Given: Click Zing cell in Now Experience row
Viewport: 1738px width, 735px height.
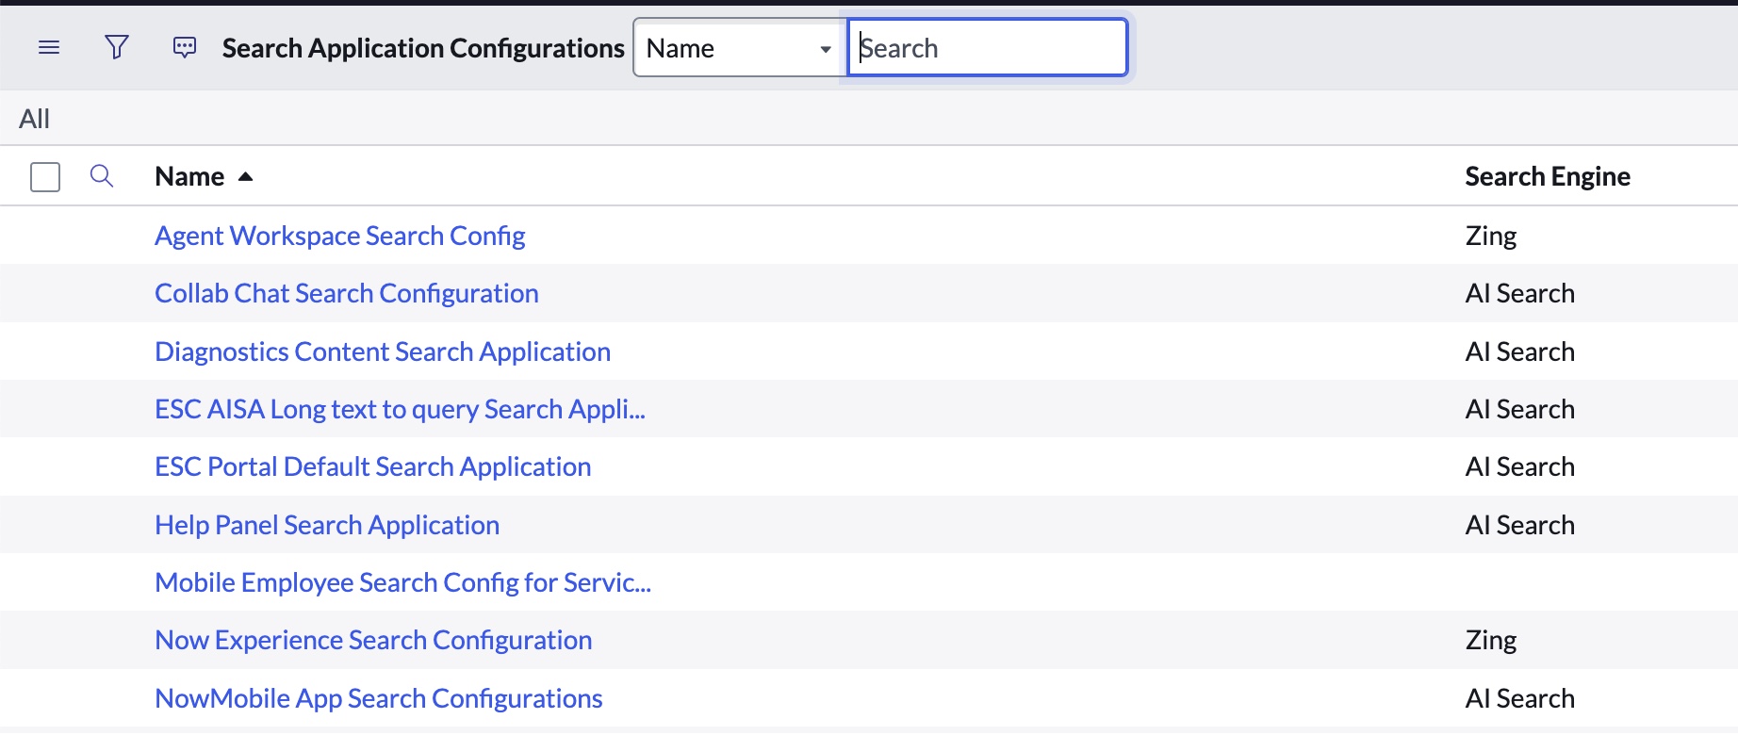Looking at the screenshot, I should tap(1491, 640).
